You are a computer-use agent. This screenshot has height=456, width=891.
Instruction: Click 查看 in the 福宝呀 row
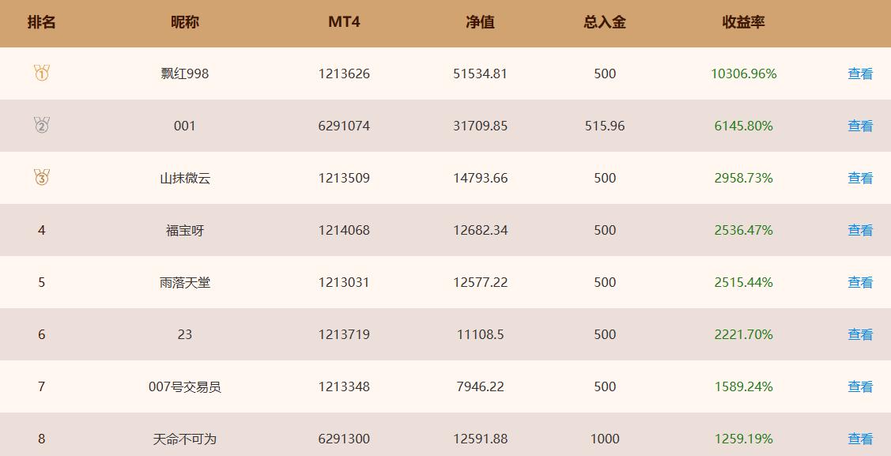click(x=859, y=230)
